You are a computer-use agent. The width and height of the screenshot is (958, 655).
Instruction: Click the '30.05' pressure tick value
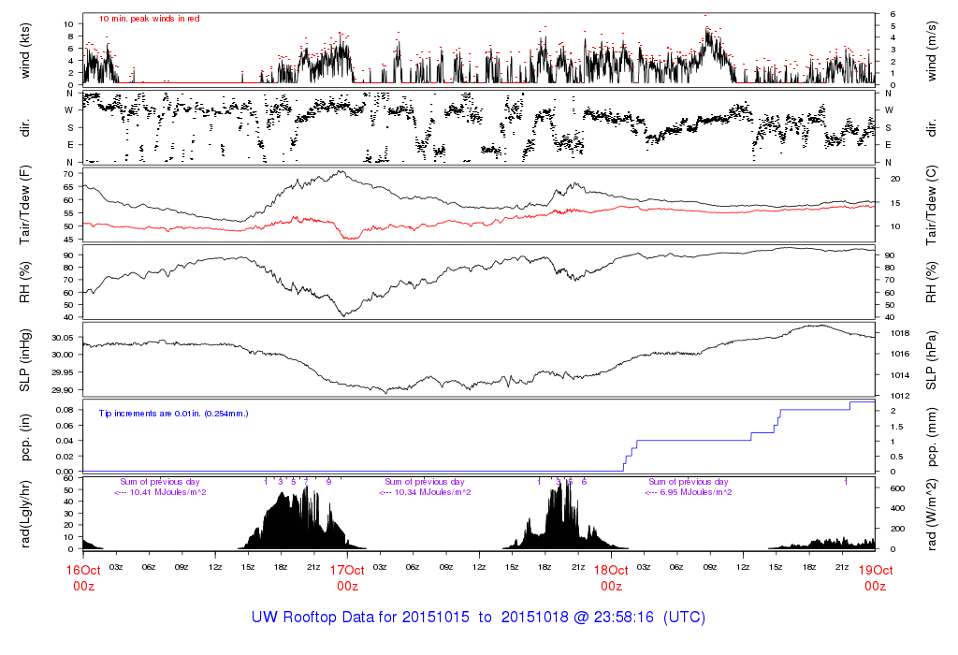[63, 338]
